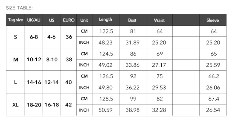Click the EURO column header
The image size is (235, 120).
[x=69, y=20]
